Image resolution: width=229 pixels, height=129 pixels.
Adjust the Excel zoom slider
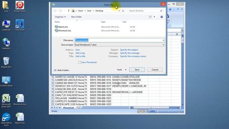coord(168,111)
